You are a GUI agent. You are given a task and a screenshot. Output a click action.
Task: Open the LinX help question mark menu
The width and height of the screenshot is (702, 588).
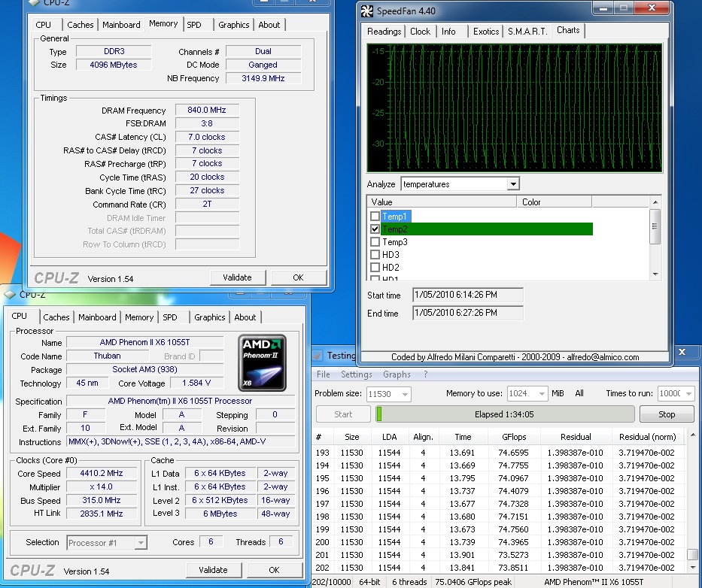[x=425, y=374]
